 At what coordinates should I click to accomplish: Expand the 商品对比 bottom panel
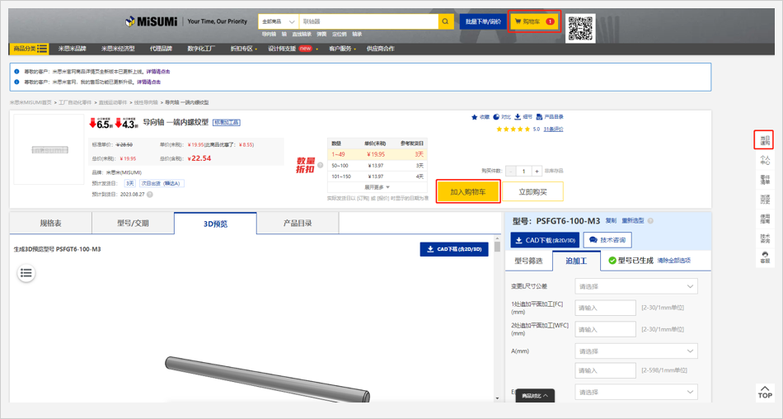coord(535,396)
